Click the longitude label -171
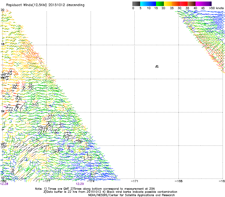Screen dimensions: 225x197 [135, 181]
